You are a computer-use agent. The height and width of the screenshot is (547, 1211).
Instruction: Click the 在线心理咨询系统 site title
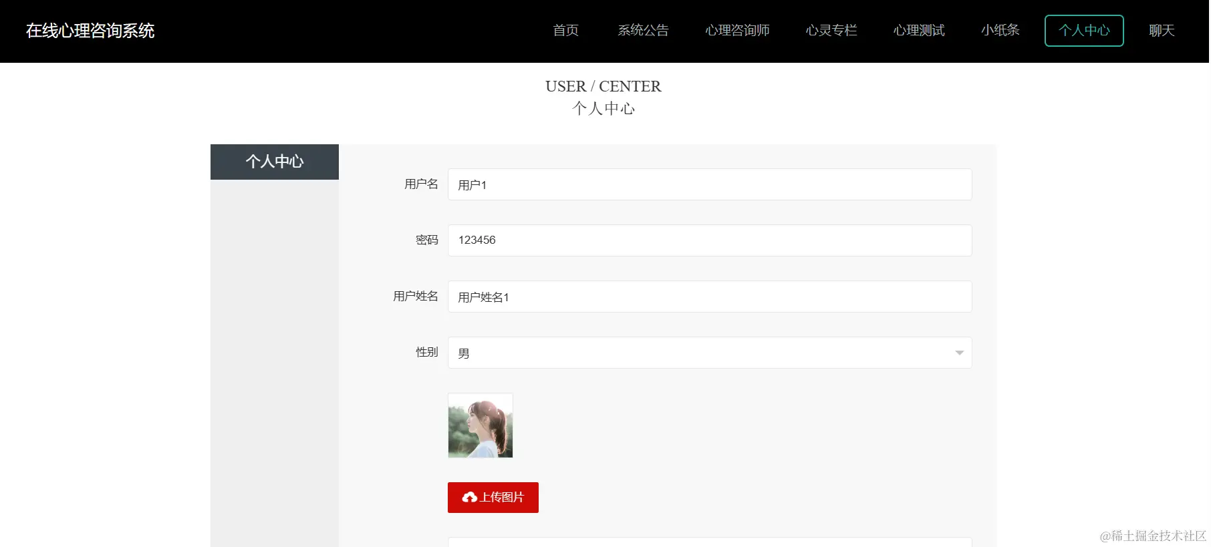pos(90,31)
